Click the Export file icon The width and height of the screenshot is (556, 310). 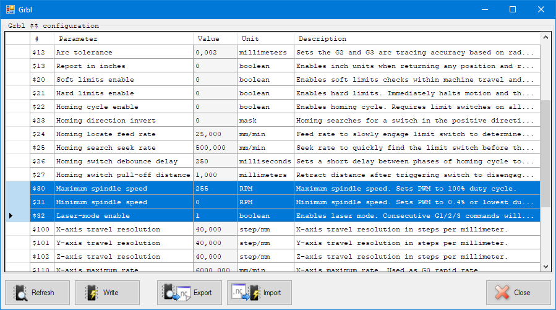179,293
